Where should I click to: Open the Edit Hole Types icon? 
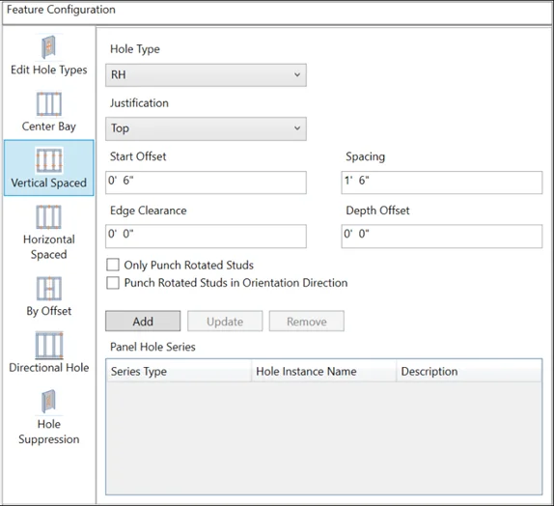click(49, 47)
